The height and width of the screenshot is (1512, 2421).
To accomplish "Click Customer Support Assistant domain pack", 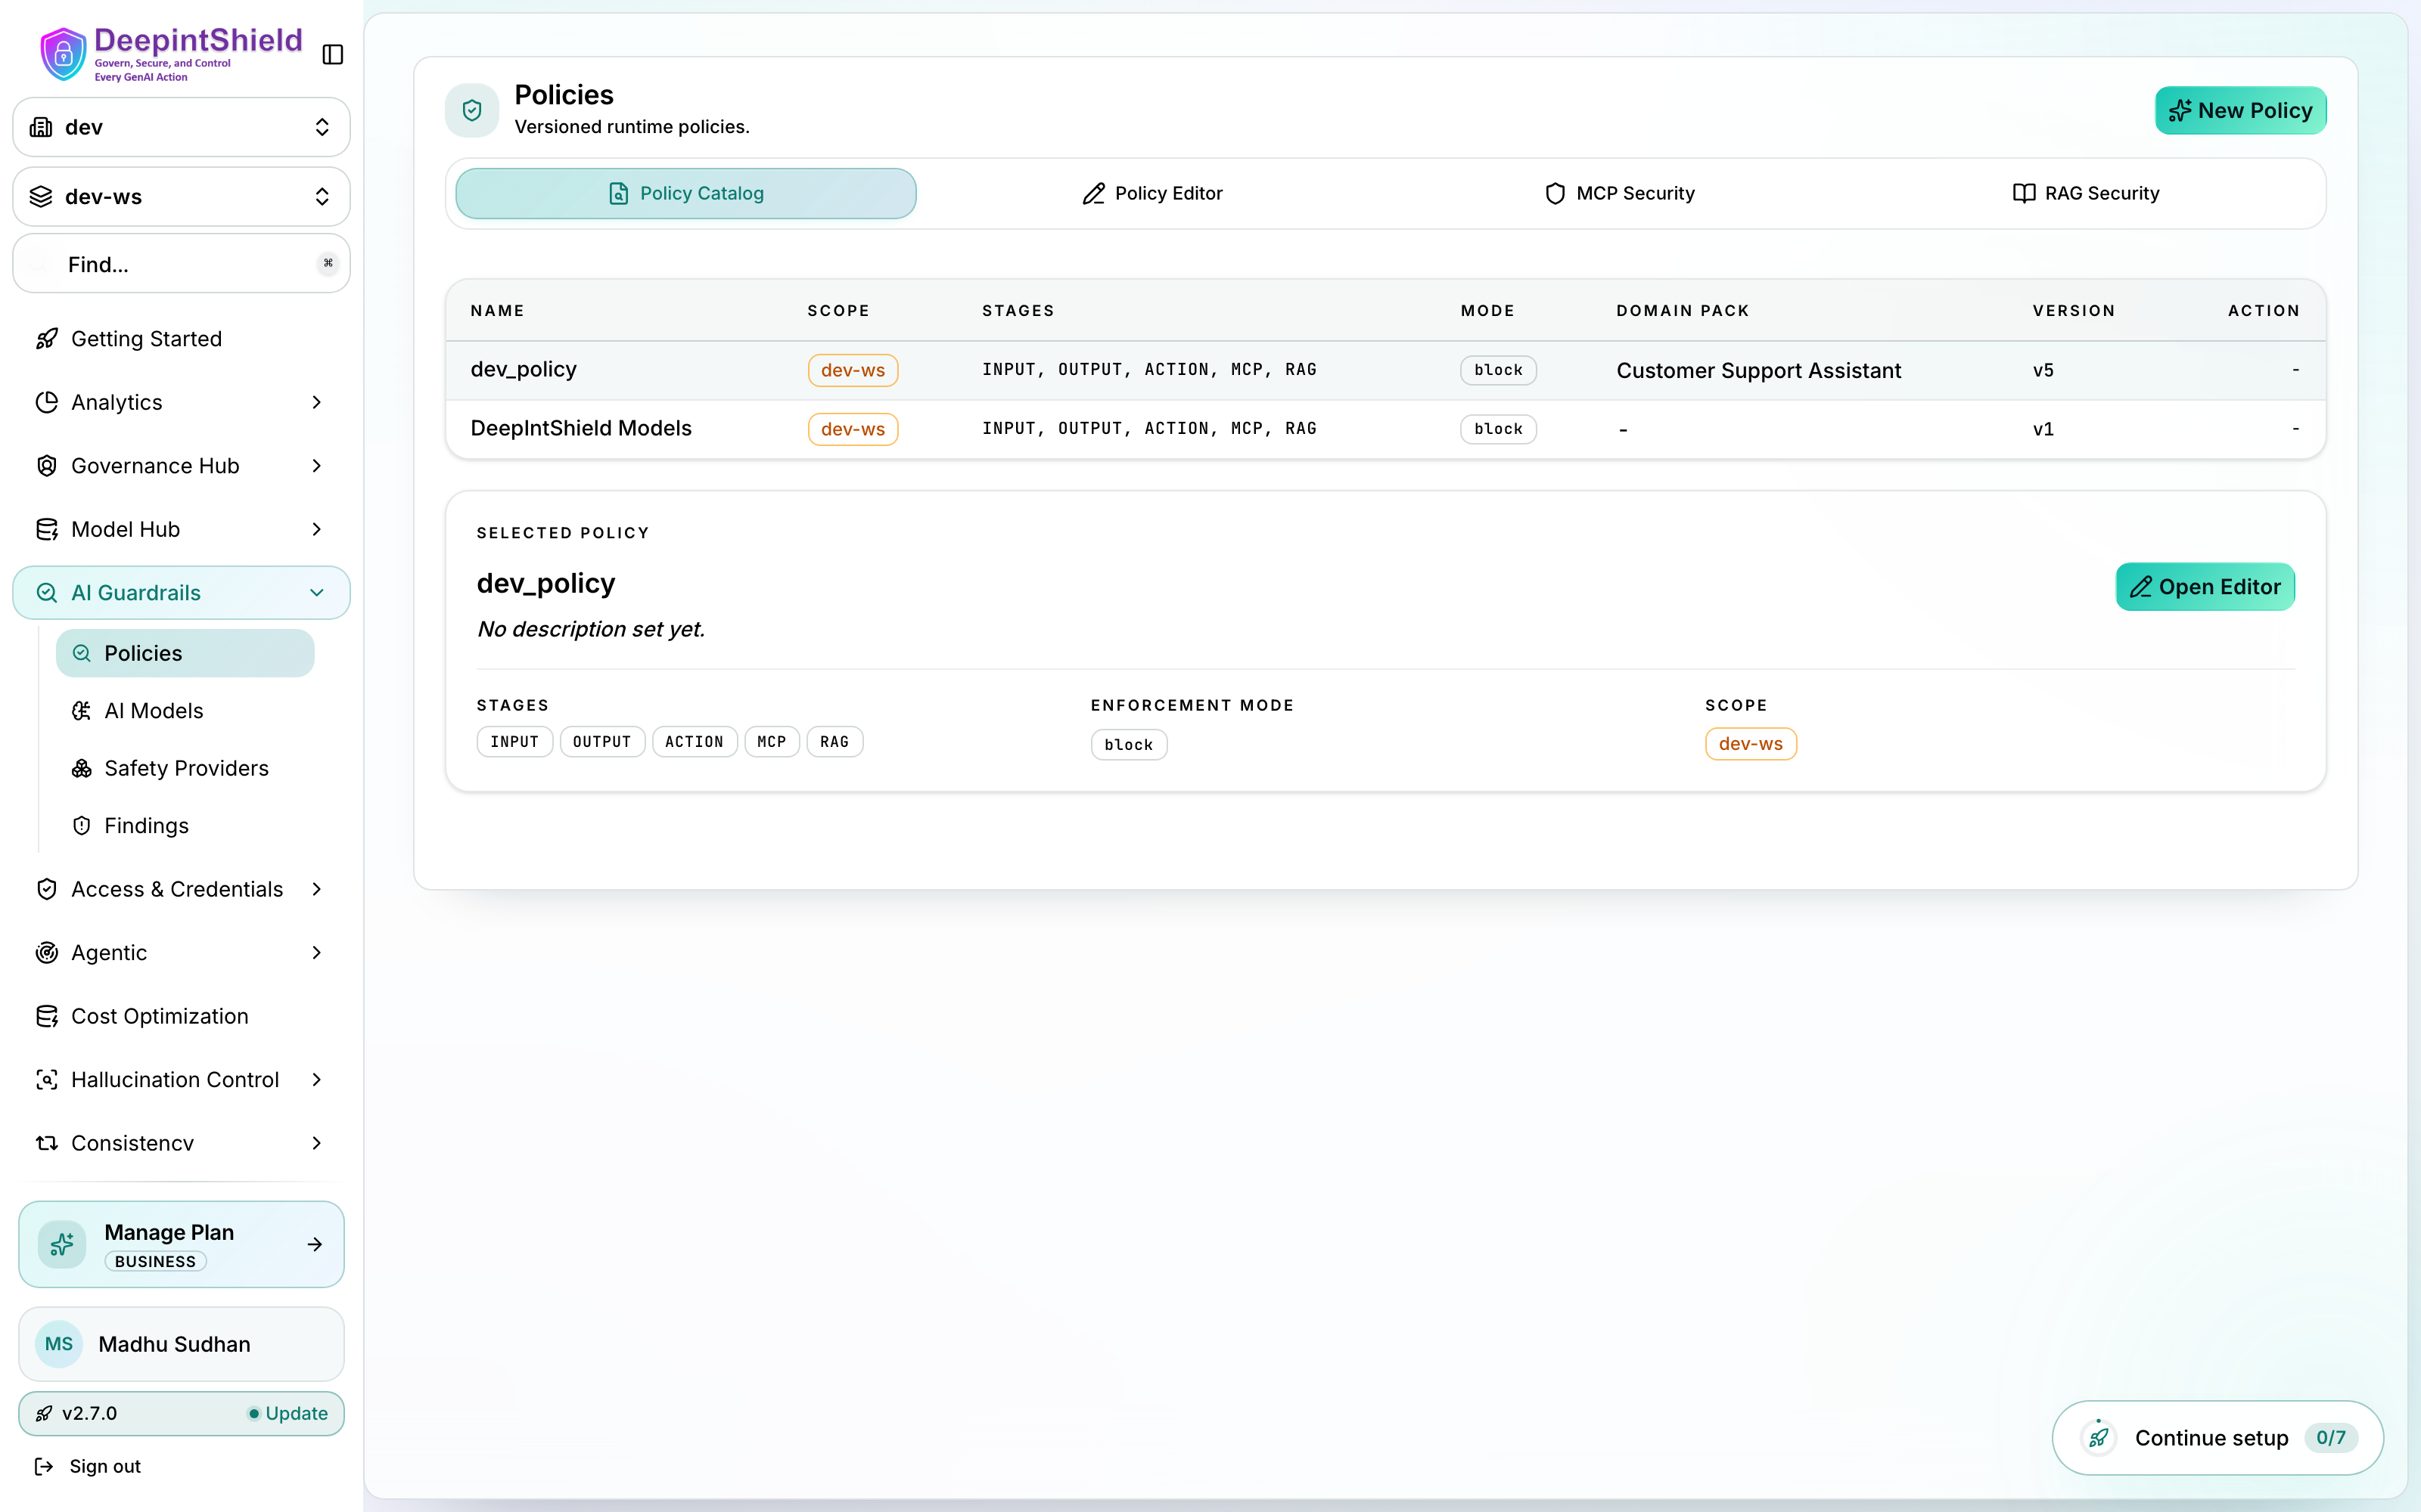I will (1757, 370).
